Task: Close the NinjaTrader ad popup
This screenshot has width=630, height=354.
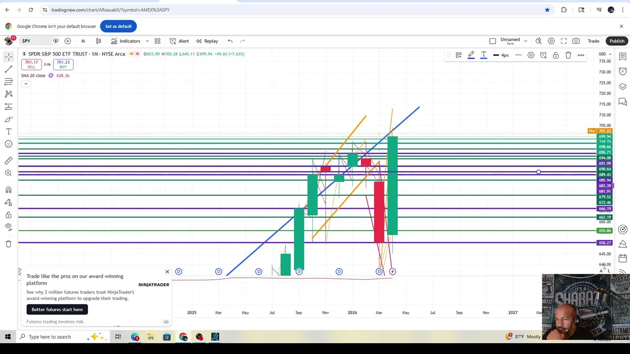Action: (167, 272)
